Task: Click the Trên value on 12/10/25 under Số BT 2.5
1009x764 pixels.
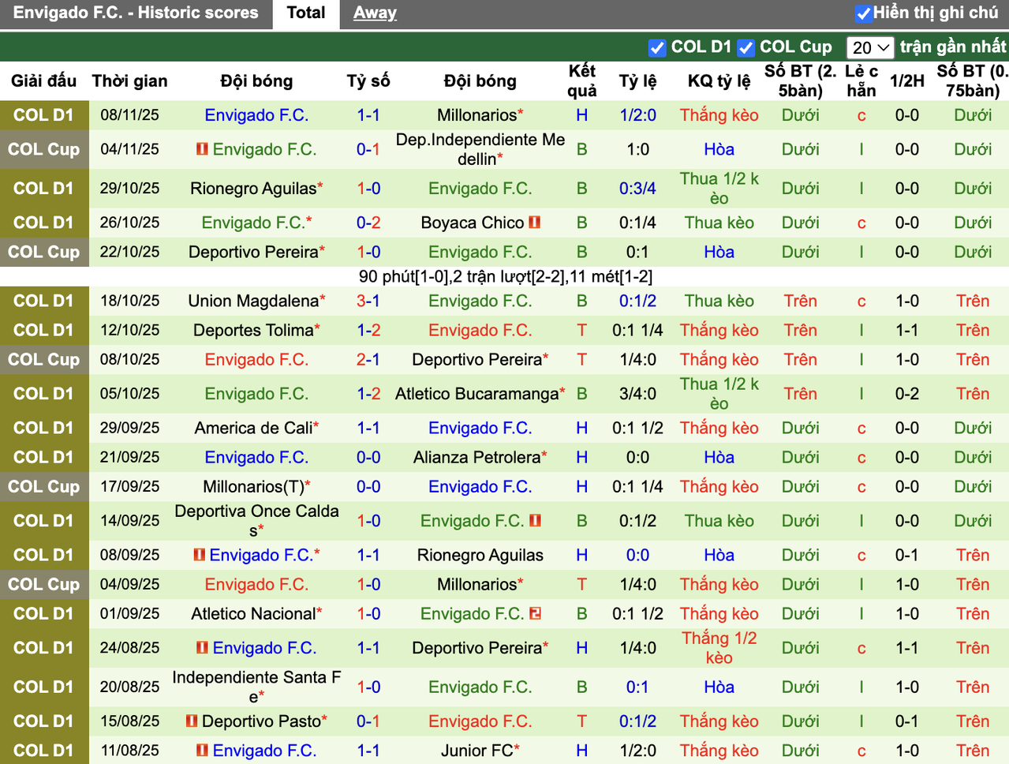Action: coord(801,330)
